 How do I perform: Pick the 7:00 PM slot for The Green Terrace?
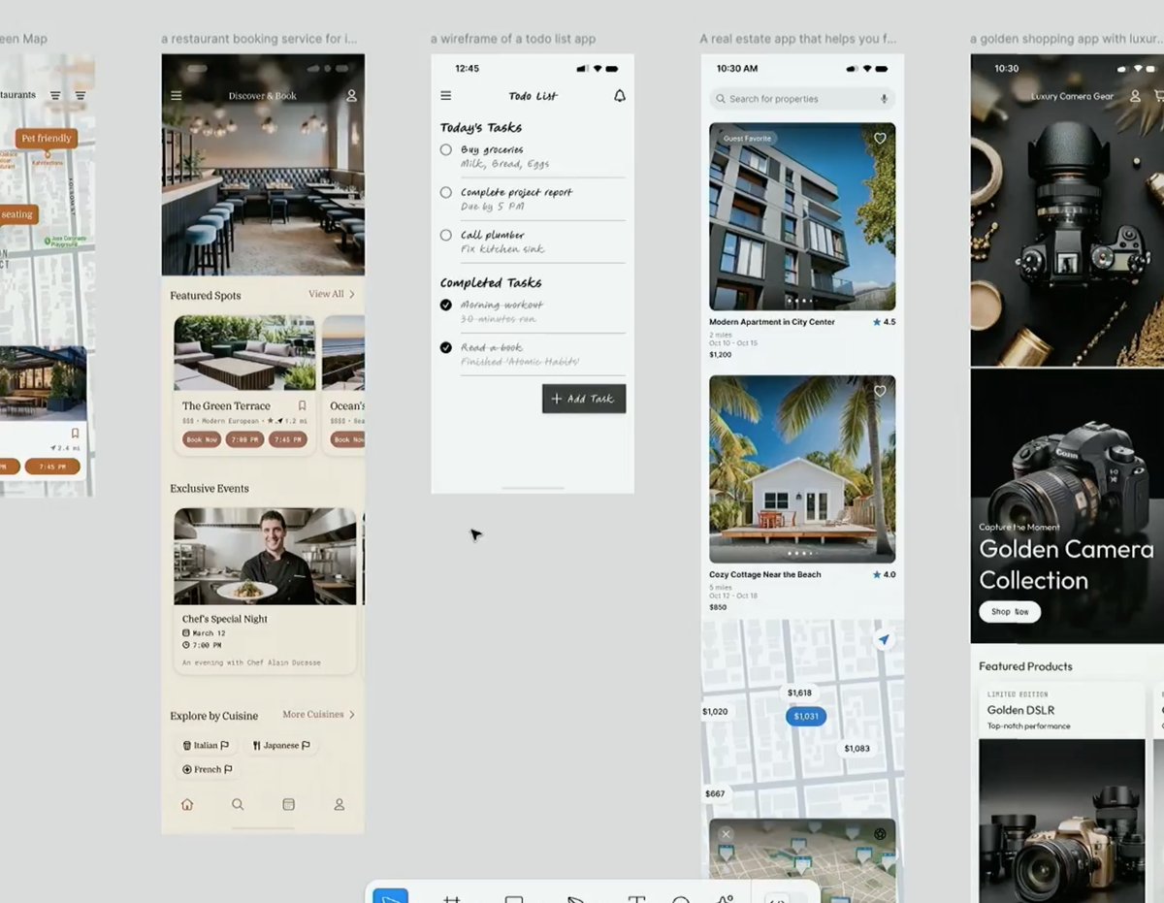point(244,439)
